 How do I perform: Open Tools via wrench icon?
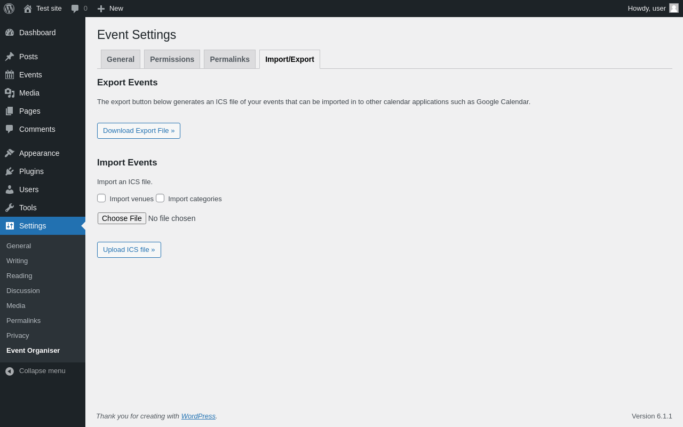[x=10, y=208]
